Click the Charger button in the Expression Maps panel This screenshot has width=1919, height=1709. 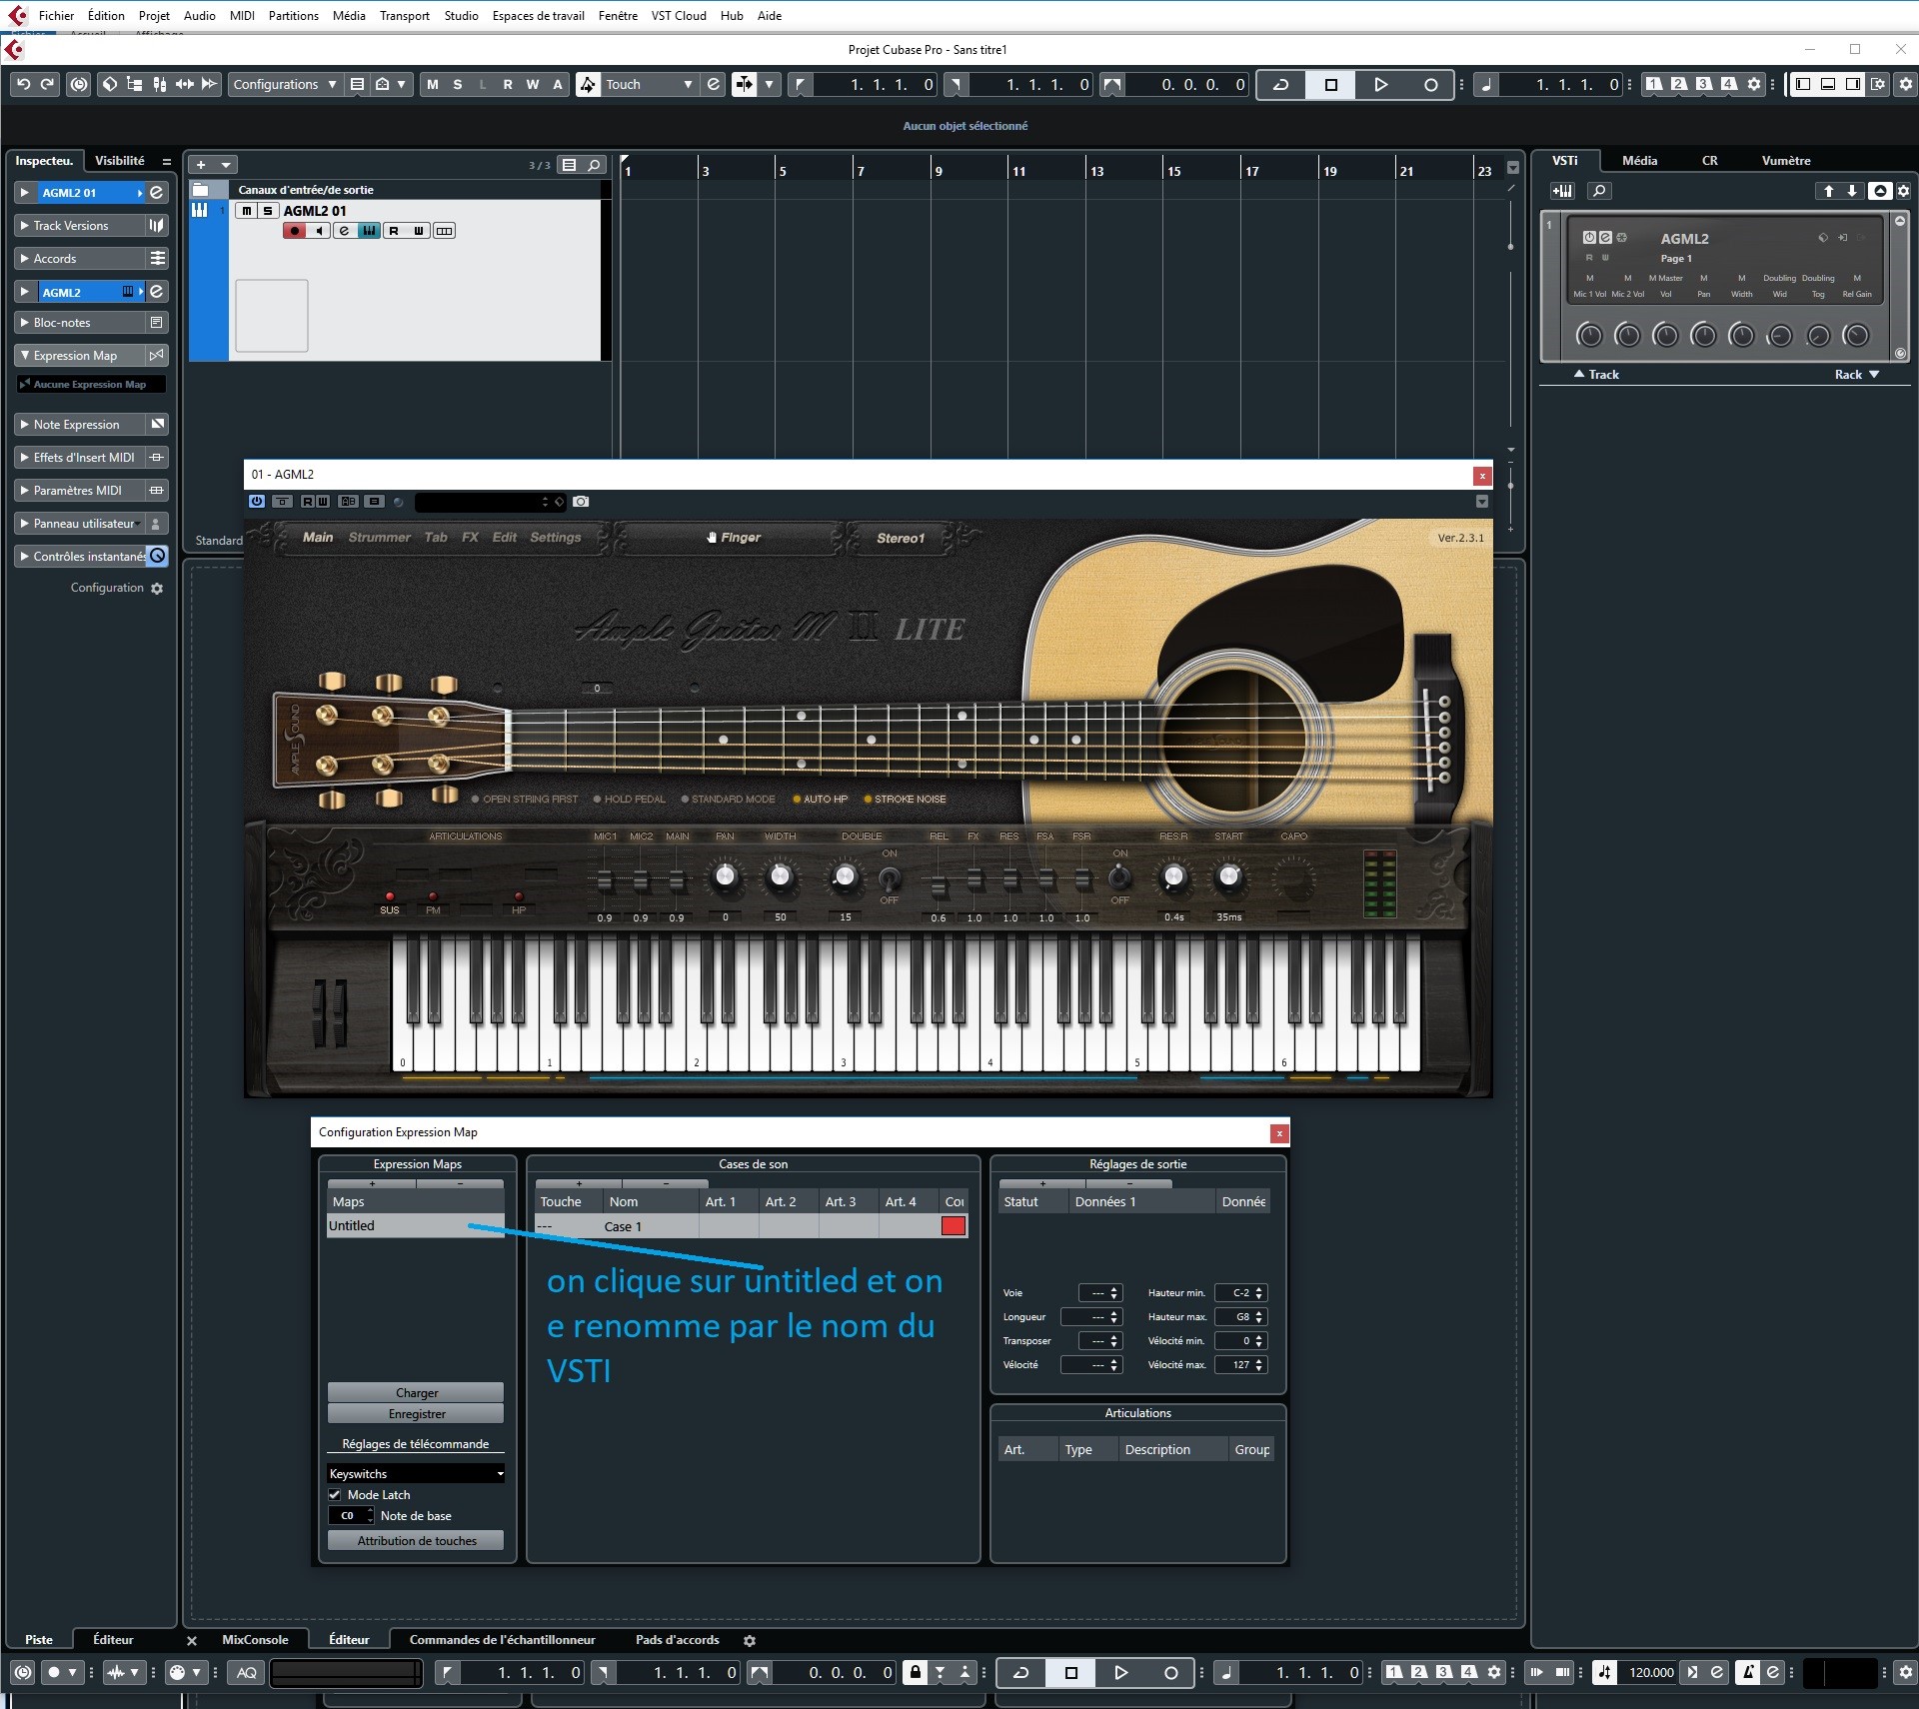pos(415,1392)
